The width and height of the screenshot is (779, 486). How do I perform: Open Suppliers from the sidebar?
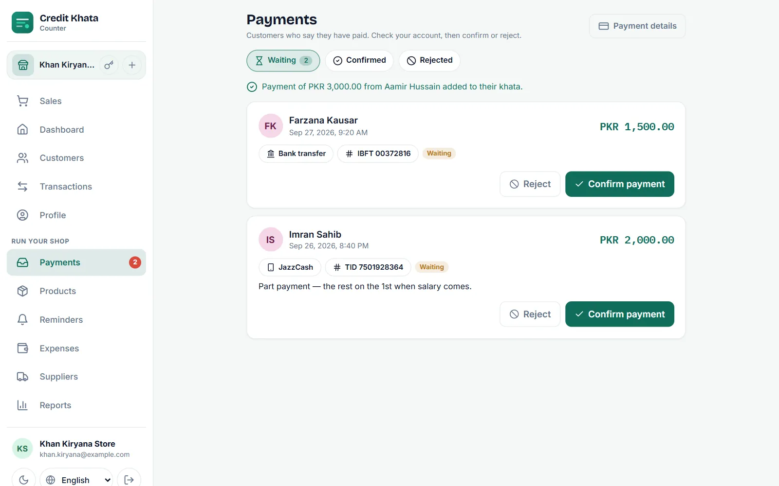click(x=76, y=377)
